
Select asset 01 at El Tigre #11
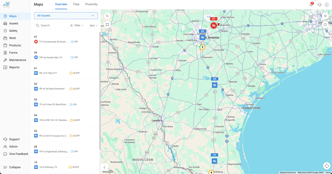pyautogui.click(x=66, y=71)
